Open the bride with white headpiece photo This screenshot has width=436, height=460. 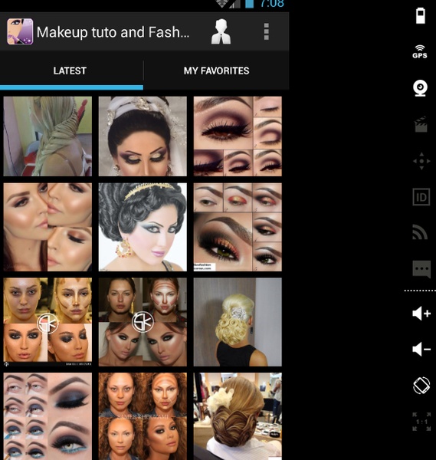point(143,136)
